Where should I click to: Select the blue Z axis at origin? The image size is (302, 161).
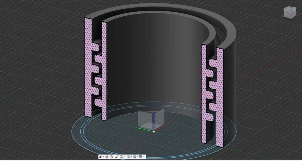[154, 121]
